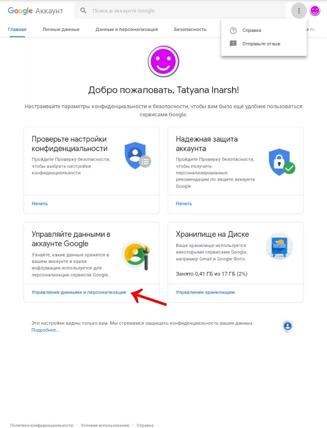Click the security lock shield icon
327x428 pixels.
coord(282,162)
